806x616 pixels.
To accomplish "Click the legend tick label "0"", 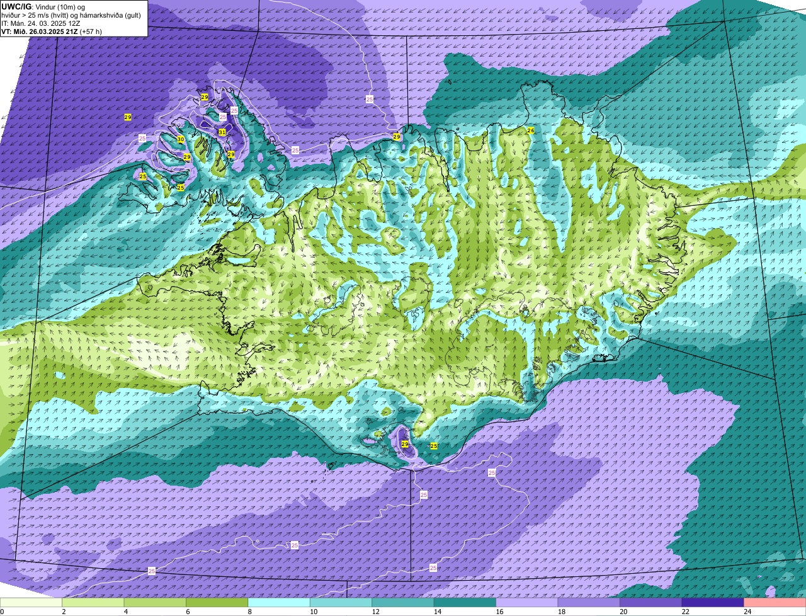I will point(2,612).
